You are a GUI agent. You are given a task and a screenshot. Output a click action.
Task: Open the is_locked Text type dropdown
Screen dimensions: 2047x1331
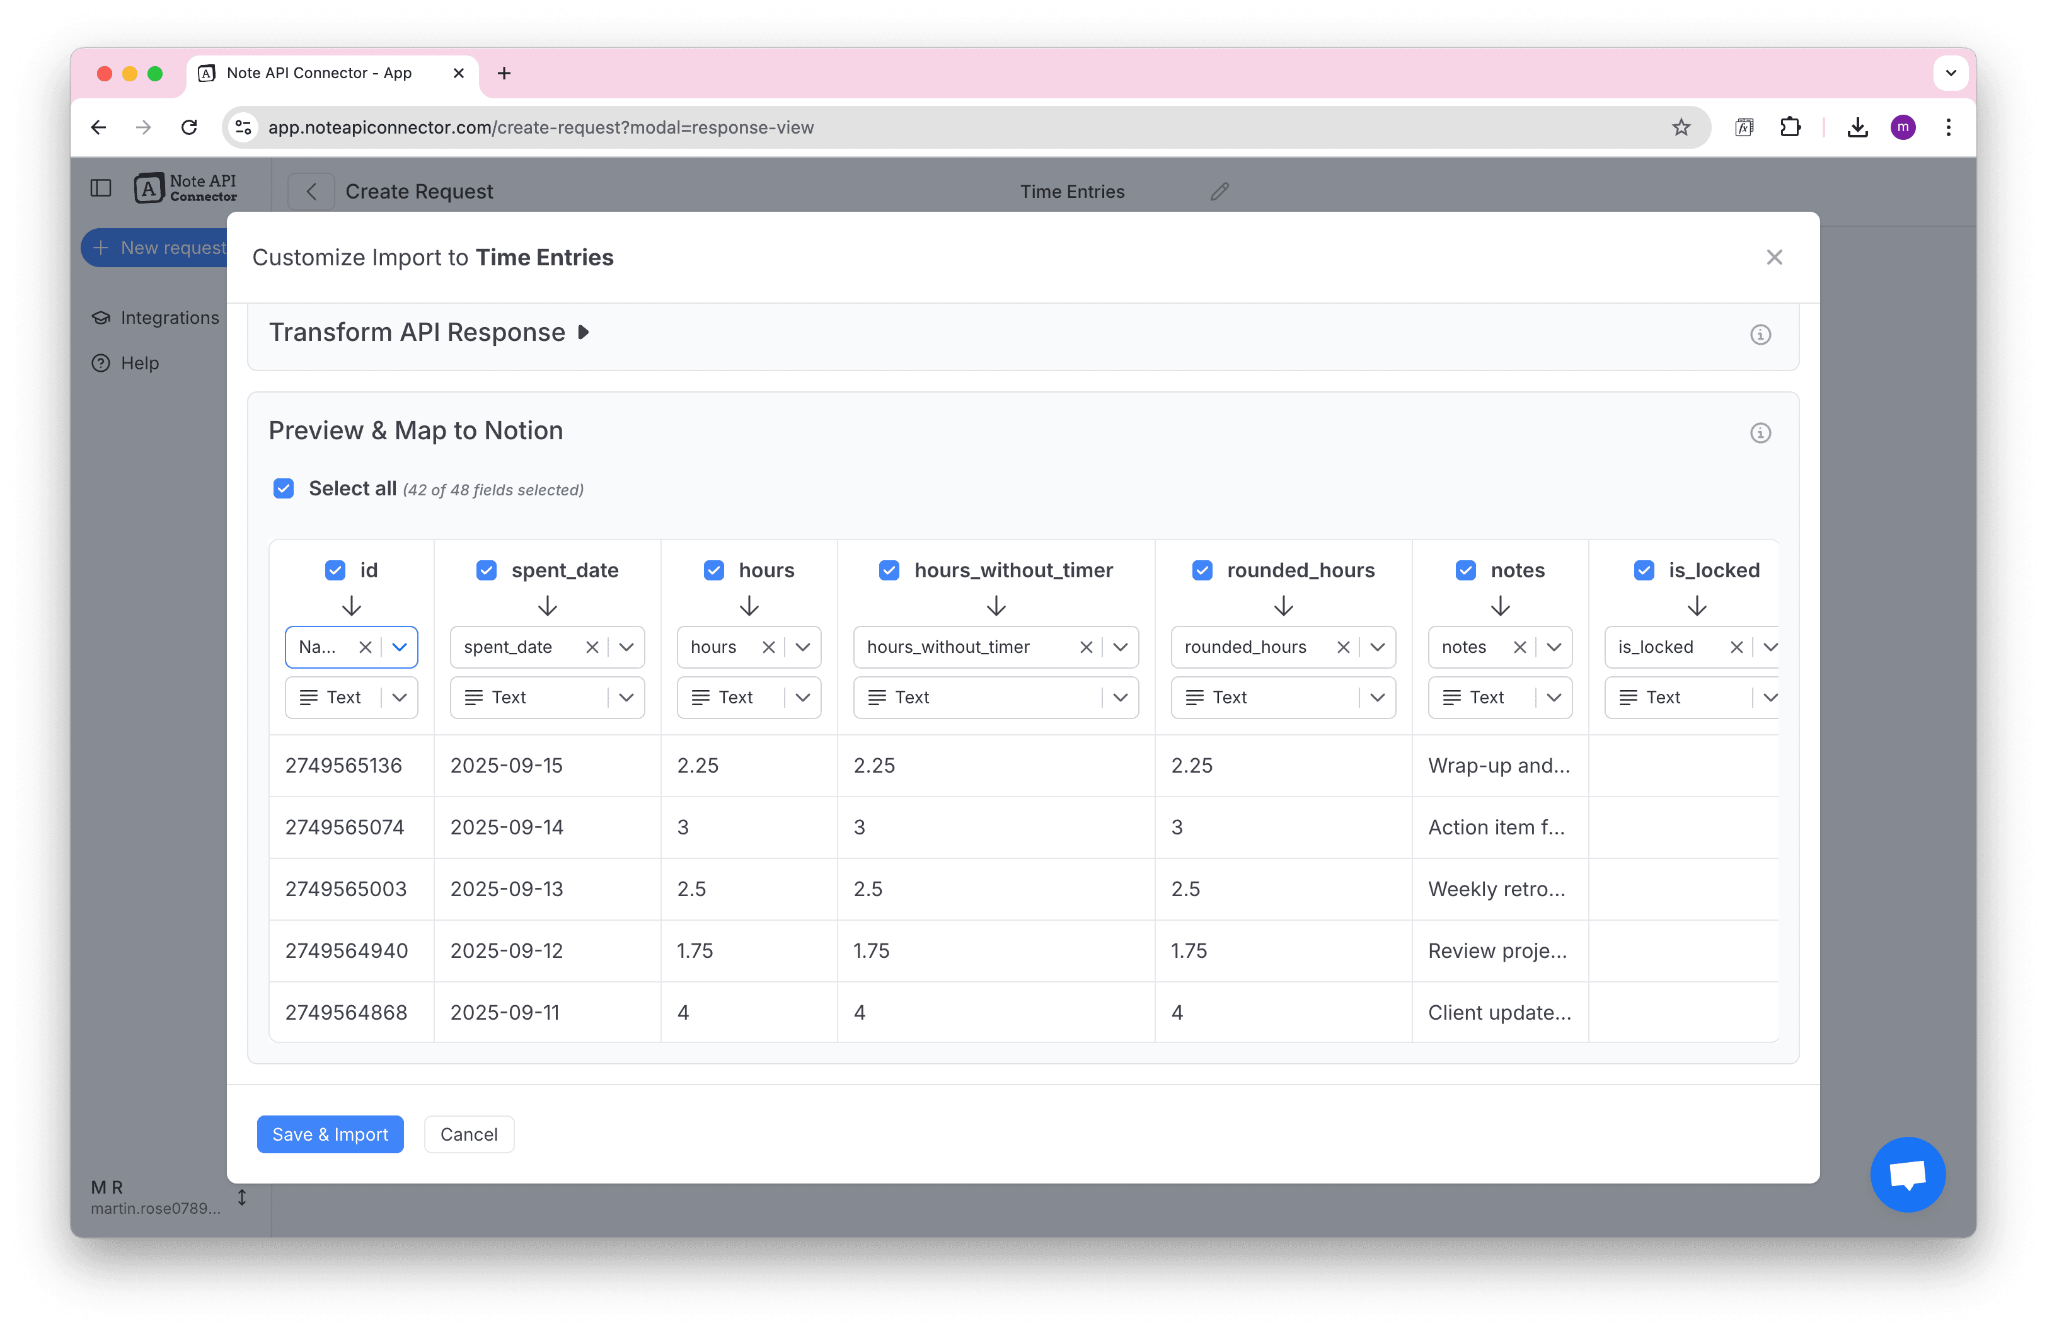pyautogui.click(x=1691, y=697)
